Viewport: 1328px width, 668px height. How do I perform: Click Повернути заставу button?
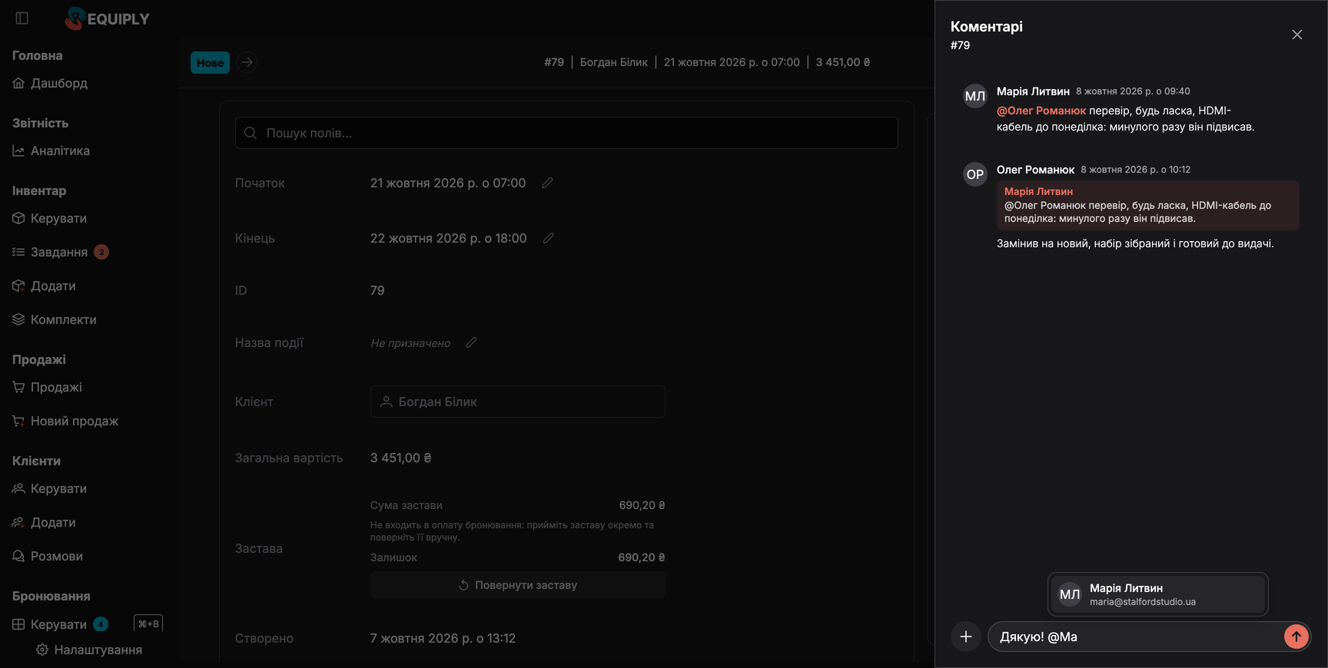pos(518,585)
